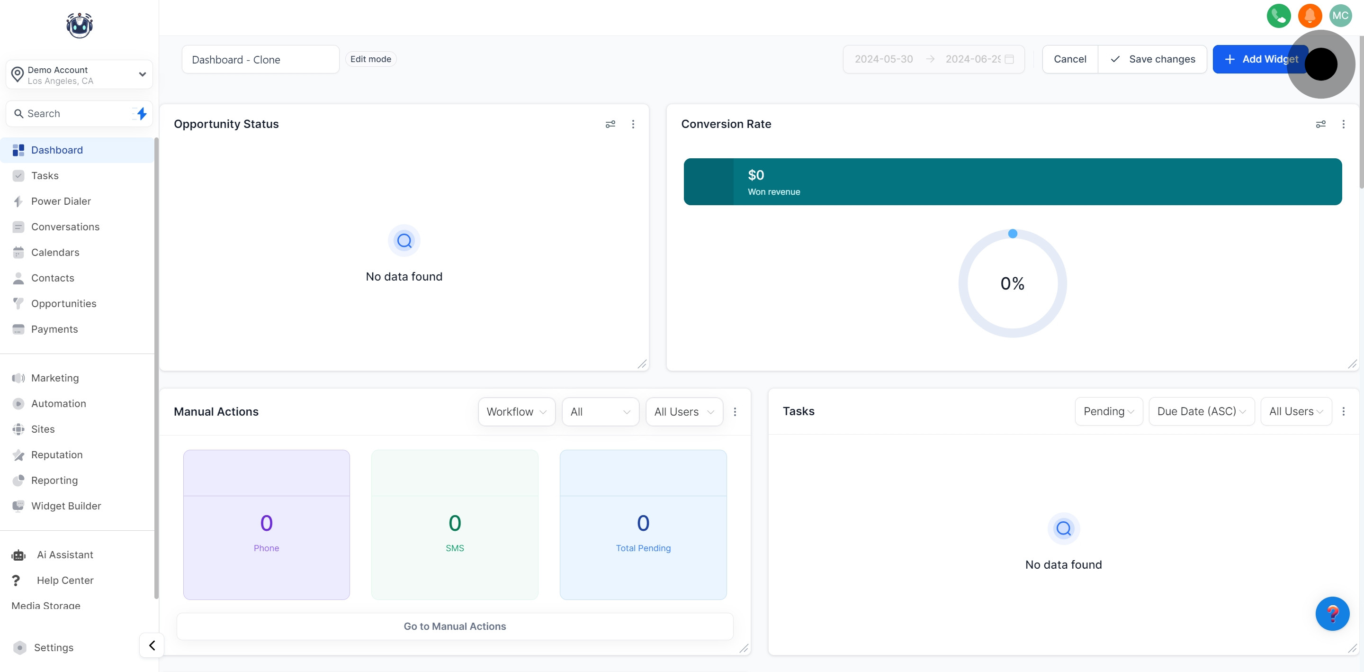Viewport: 1364px width, 672px height.
Task: Click the Dashboard - Clone name field
Action: click(260, 59)
